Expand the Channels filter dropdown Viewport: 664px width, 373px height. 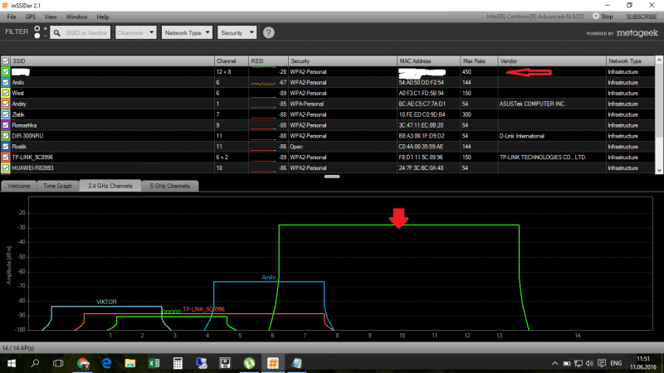(136, 32)
